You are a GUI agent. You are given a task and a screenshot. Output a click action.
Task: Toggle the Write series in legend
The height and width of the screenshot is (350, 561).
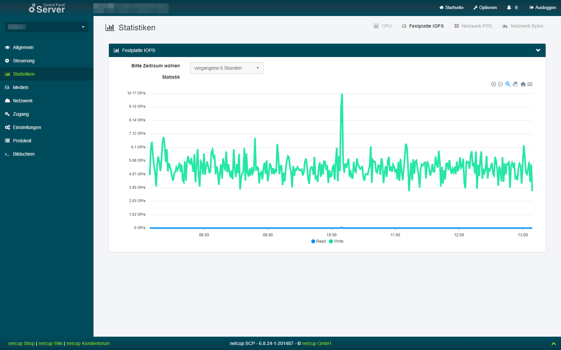[336, 241]
